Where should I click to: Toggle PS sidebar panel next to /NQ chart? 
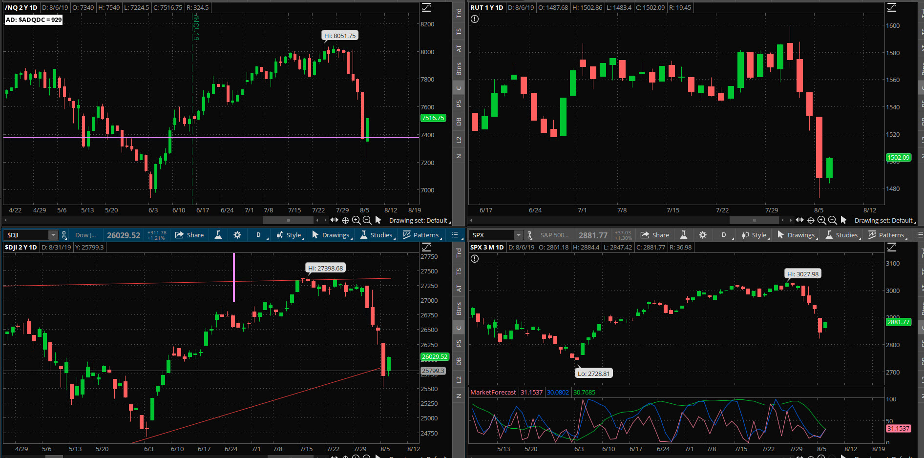(x=459, y=104)
